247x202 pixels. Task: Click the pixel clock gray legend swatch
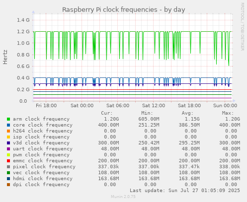(8, 167)
